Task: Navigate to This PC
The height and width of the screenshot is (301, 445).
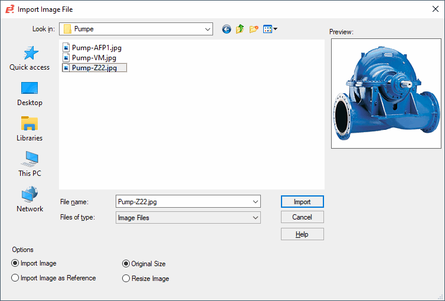Action: click(30, 165)
